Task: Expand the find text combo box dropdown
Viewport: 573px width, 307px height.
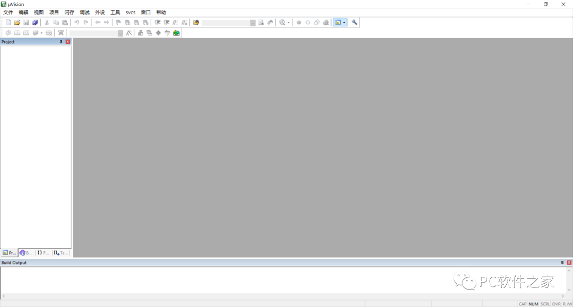Action: tap(253, 23)
